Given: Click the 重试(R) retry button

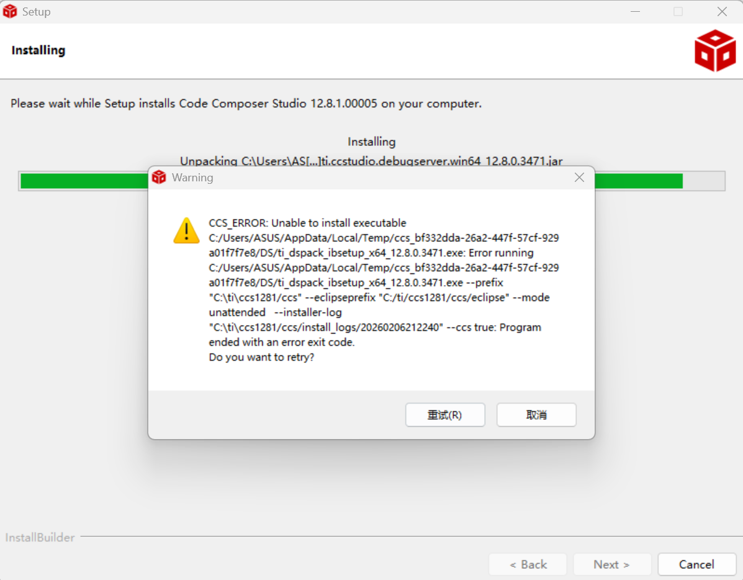Looking at the screenshot, I should (445, 415).
